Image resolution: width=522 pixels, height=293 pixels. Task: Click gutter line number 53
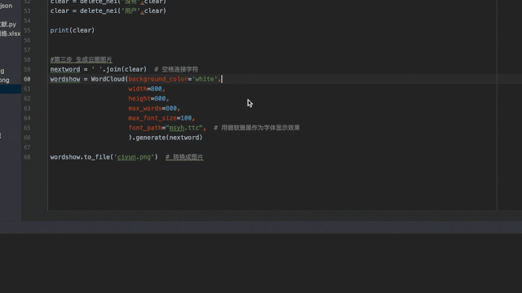[27, 11]
